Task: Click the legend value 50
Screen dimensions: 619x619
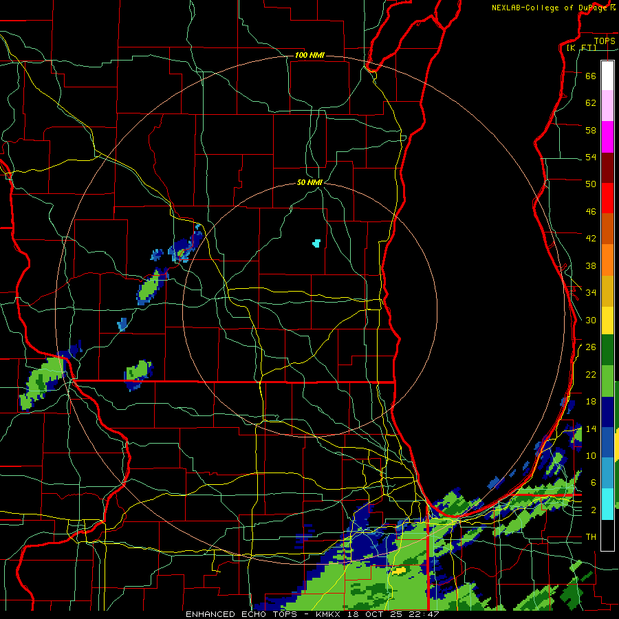Action: click(591, 184)
